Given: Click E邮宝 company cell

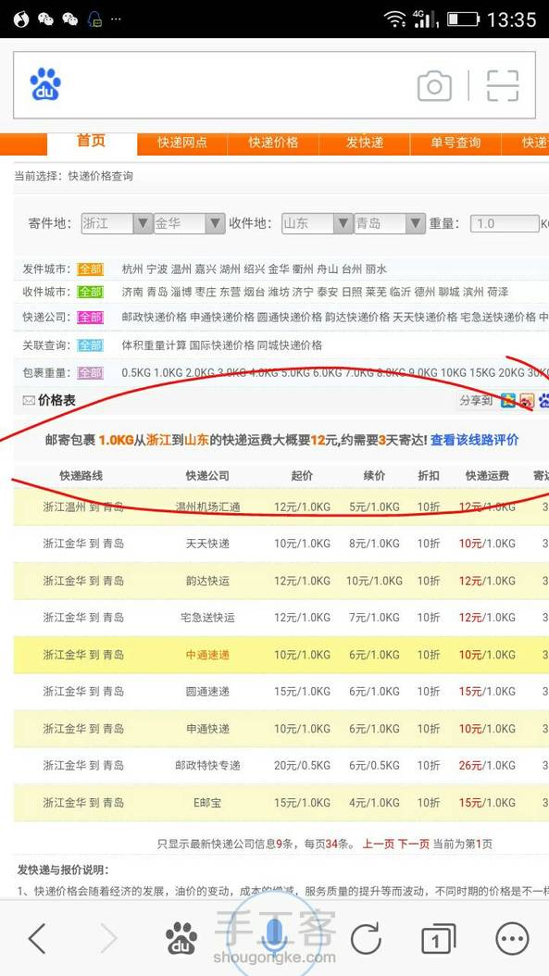Looking at the screenshot, I should 207,803.
